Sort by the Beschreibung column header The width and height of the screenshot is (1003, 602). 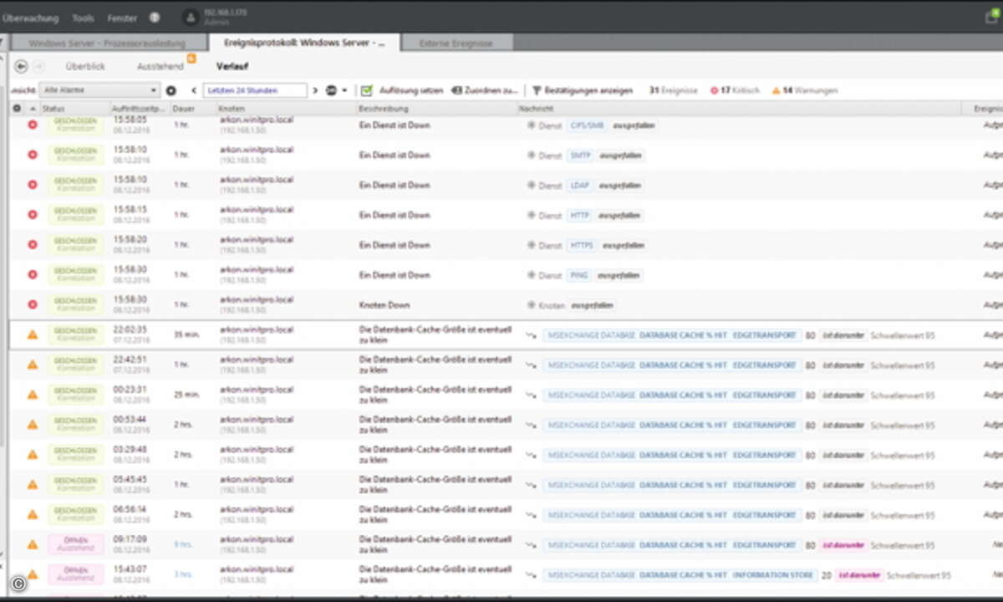384,109
